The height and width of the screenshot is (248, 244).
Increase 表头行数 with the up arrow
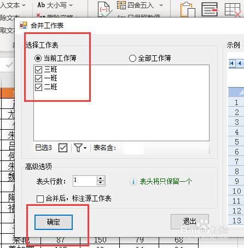(x=101, y=178)
